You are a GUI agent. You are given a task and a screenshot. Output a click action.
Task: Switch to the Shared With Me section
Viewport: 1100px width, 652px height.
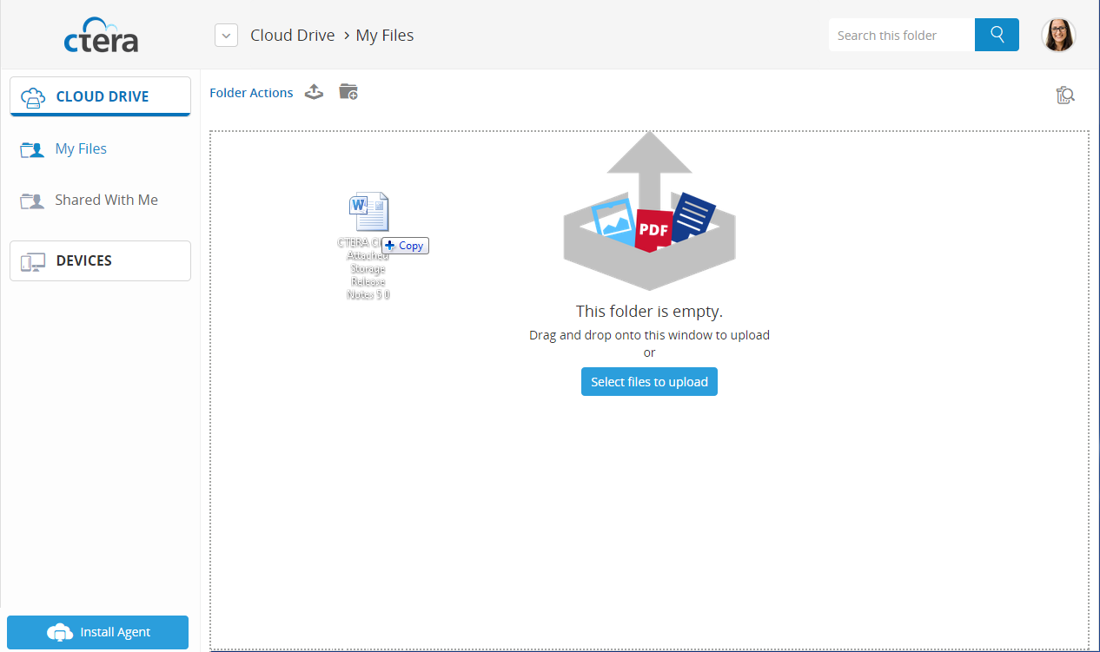pyautogui.click(x=106, y=200)
